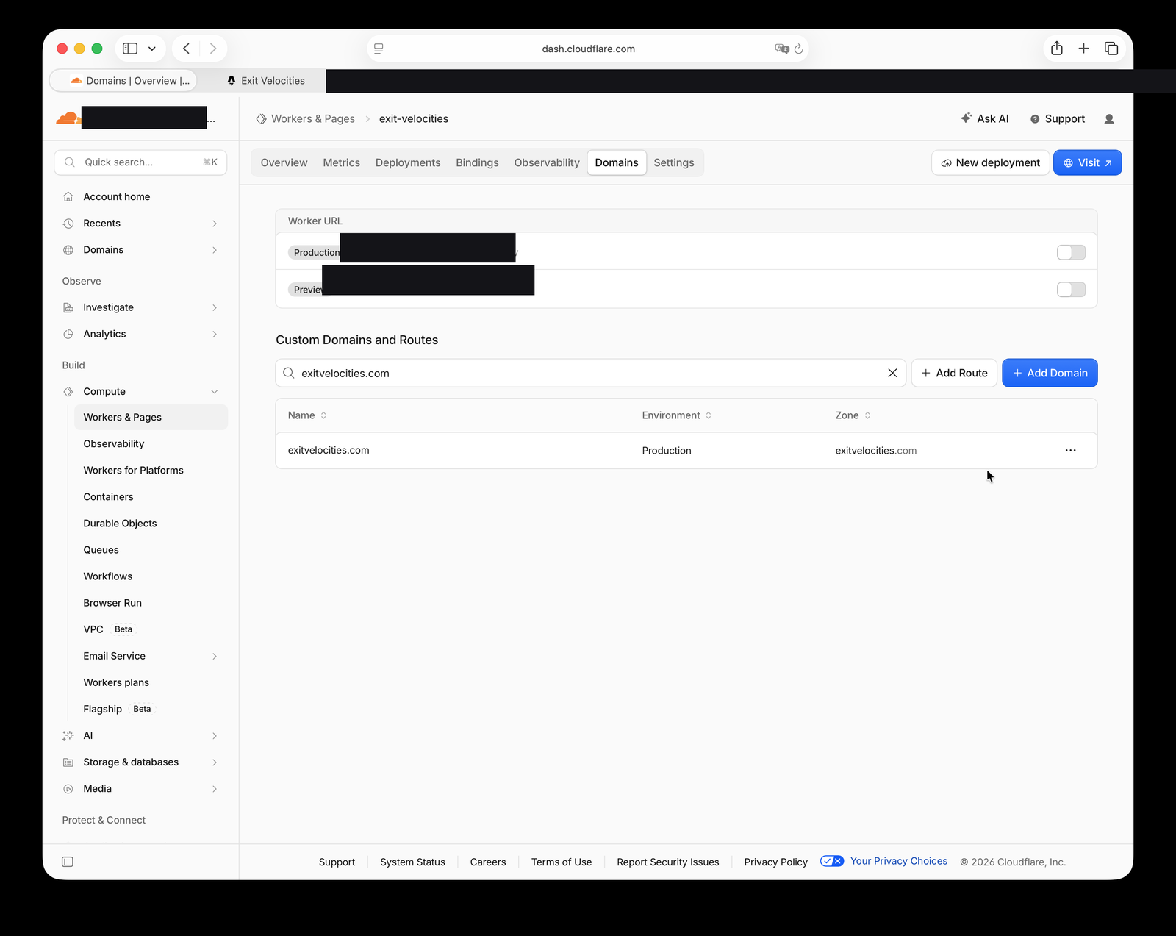This screenshot has width=1176, height=936.
Task: Collapse the Compute section chevron
Action: coord(215,392)
